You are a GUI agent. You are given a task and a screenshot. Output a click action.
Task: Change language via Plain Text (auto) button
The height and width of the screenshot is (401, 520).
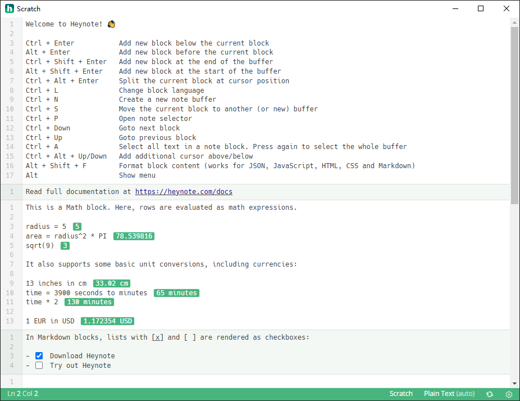pyautogui.click(x=449, y=394)
